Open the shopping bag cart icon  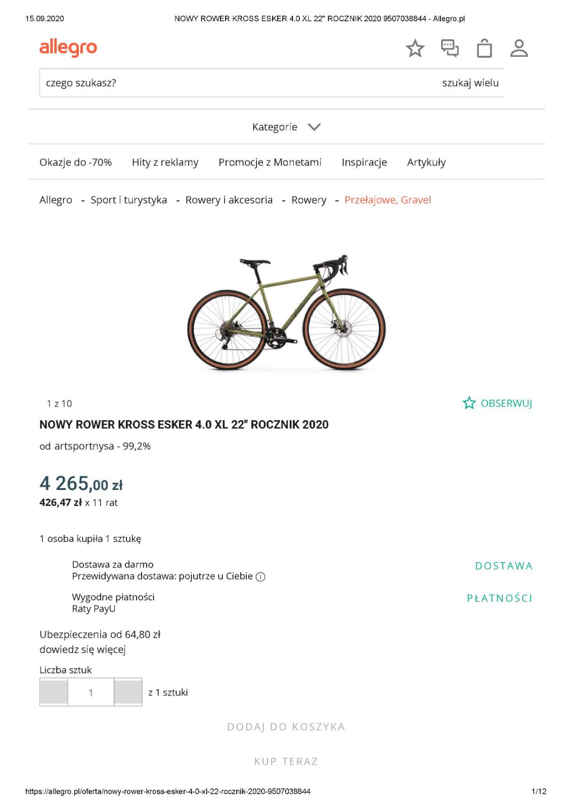[484, 49]
